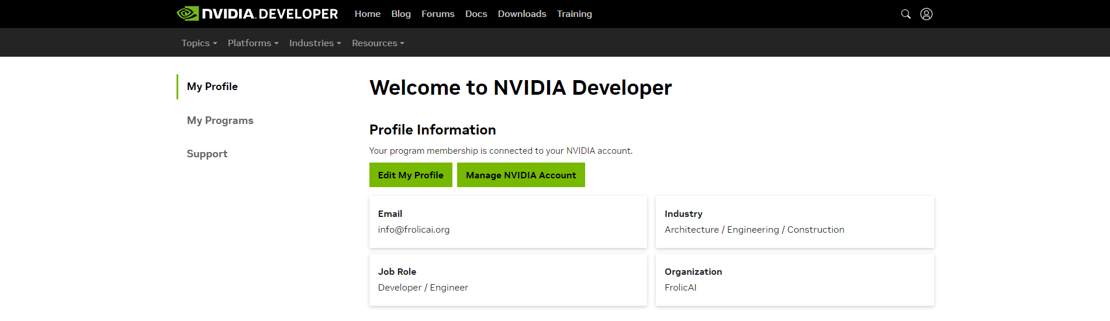This screenshot has height=321, width=1110.
Task: Go to the Downloads page
Action: (x=522, y=14)
